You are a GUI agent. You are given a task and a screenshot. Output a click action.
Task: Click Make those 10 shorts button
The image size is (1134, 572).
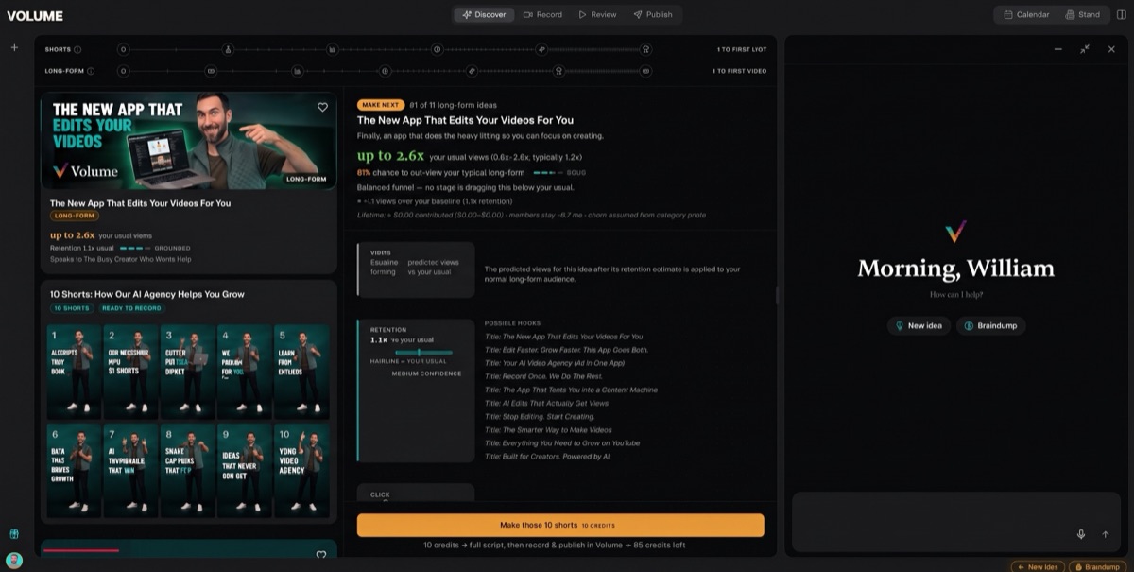[x=560, y=525]
